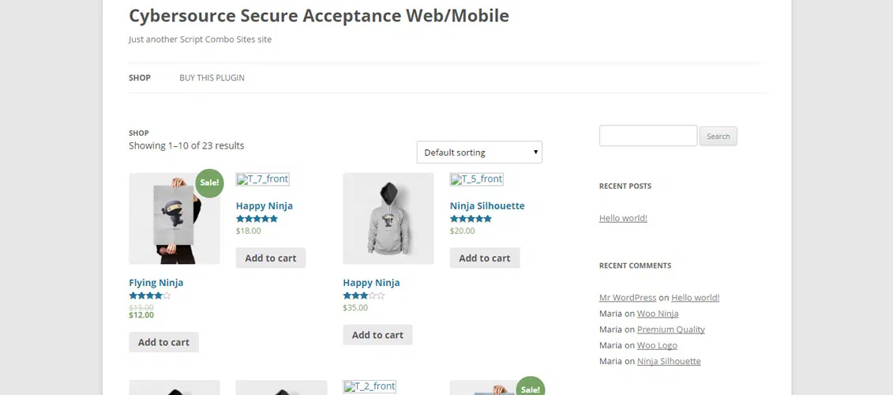Click the Flying Ninja poster thumbnail

[x=174, y=219]
